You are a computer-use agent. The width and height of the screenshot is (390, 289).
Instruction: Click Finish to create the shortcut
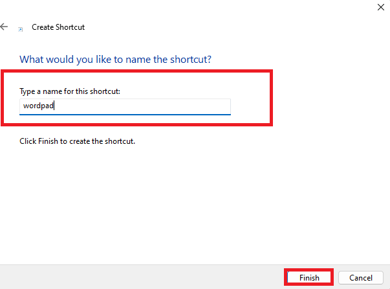pyautogui.click(x=309, y=277)
